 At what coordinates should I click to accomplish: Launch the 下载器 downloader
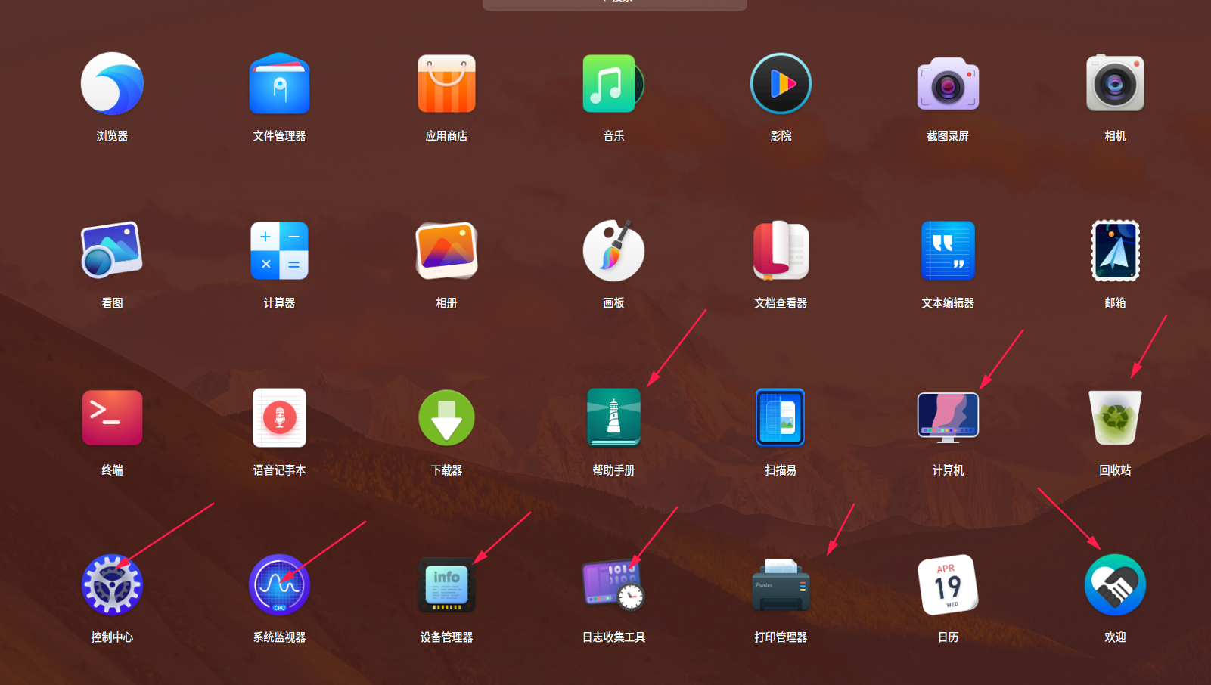pos(446,417)
